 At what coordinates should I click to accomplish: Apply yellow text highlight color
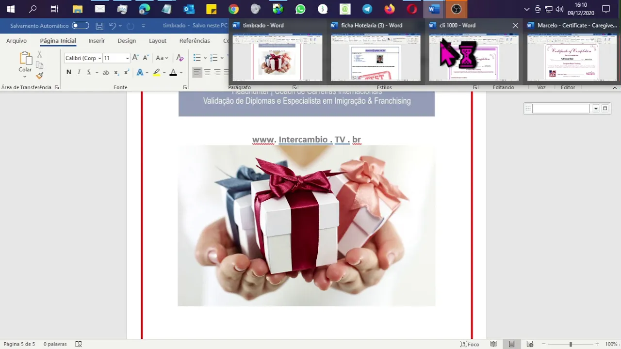(x=156, y=72)
